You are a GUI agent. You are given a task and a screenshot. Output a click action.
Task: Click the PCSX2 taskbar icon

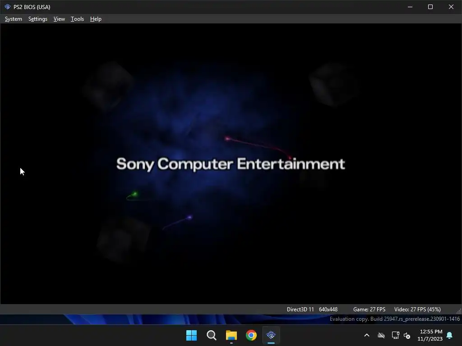pyautogui.click(x=271, y=335)
